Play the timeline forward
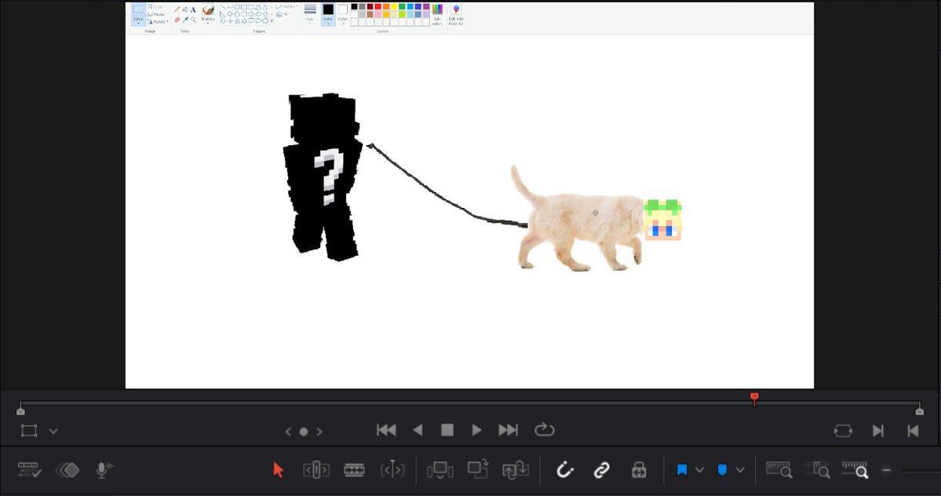Screen dimensions: 941x496 [x=476, y=430]
